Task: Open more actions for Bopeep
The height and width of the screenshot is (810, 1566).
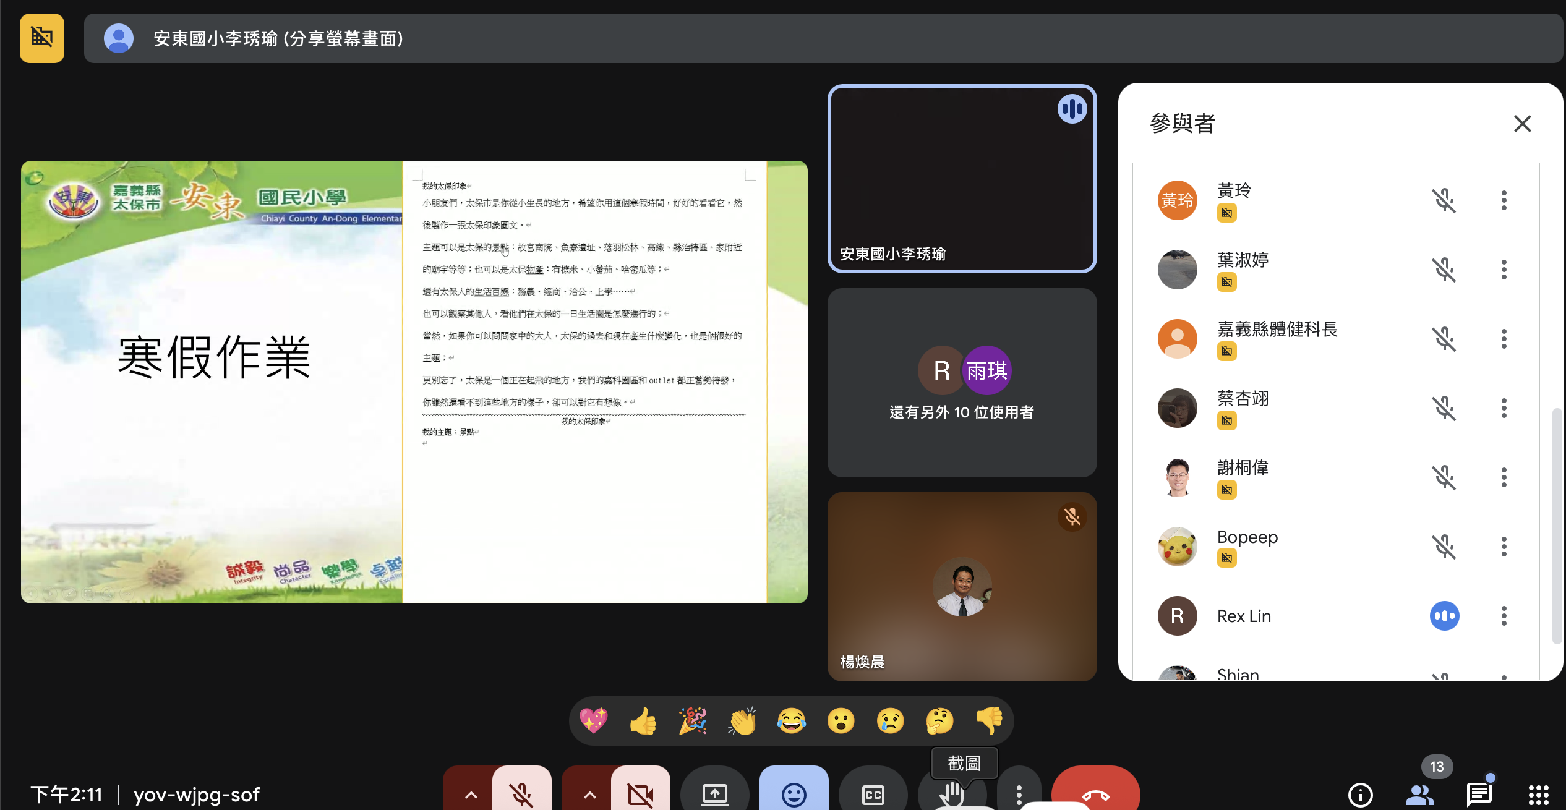Action: tap(1504, 547)
